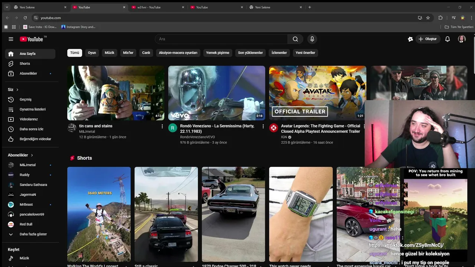
Task: Open the Sandaru Sathsara channel
Action: pyautogui.click(x=30, y=185)
